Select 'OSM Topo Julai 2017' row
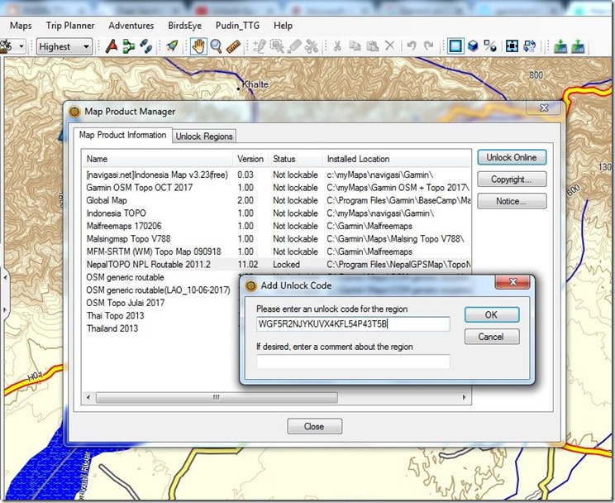This screenshot has width=615, height=503. coord(125,303)
